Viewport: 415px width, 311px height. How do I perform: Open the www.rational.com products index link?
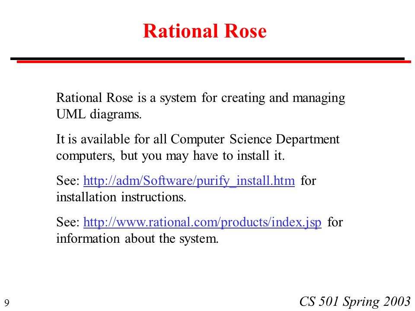pos(202,222)
